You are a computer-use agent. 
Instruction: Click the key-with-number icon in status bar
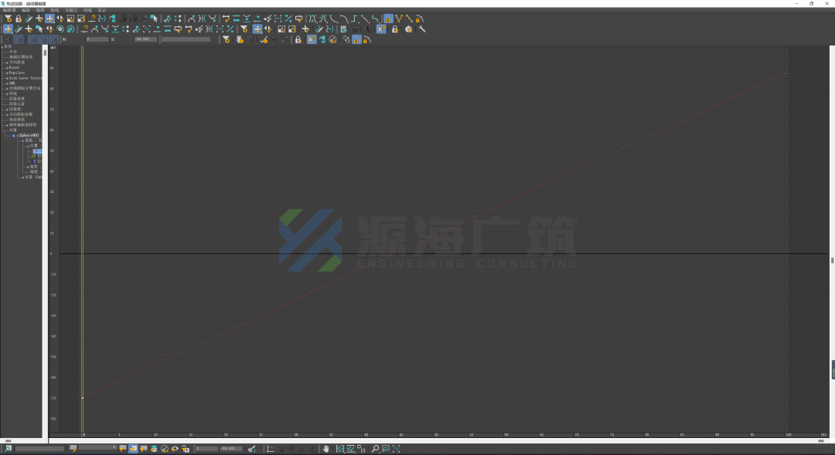252,449
